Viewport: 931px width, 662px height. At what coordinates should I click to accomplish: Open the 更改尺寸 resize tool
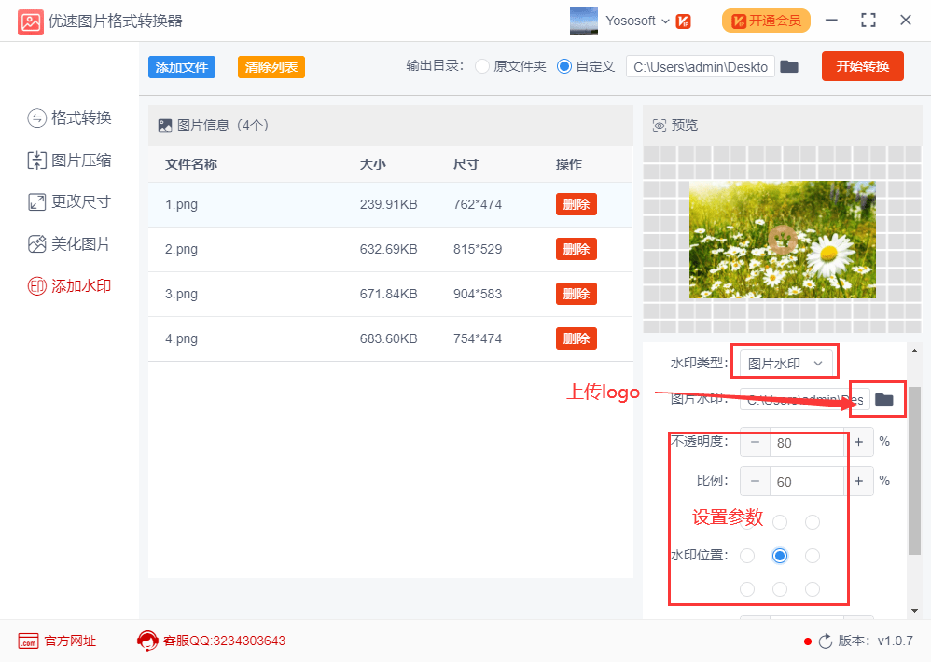coord(69,201)
